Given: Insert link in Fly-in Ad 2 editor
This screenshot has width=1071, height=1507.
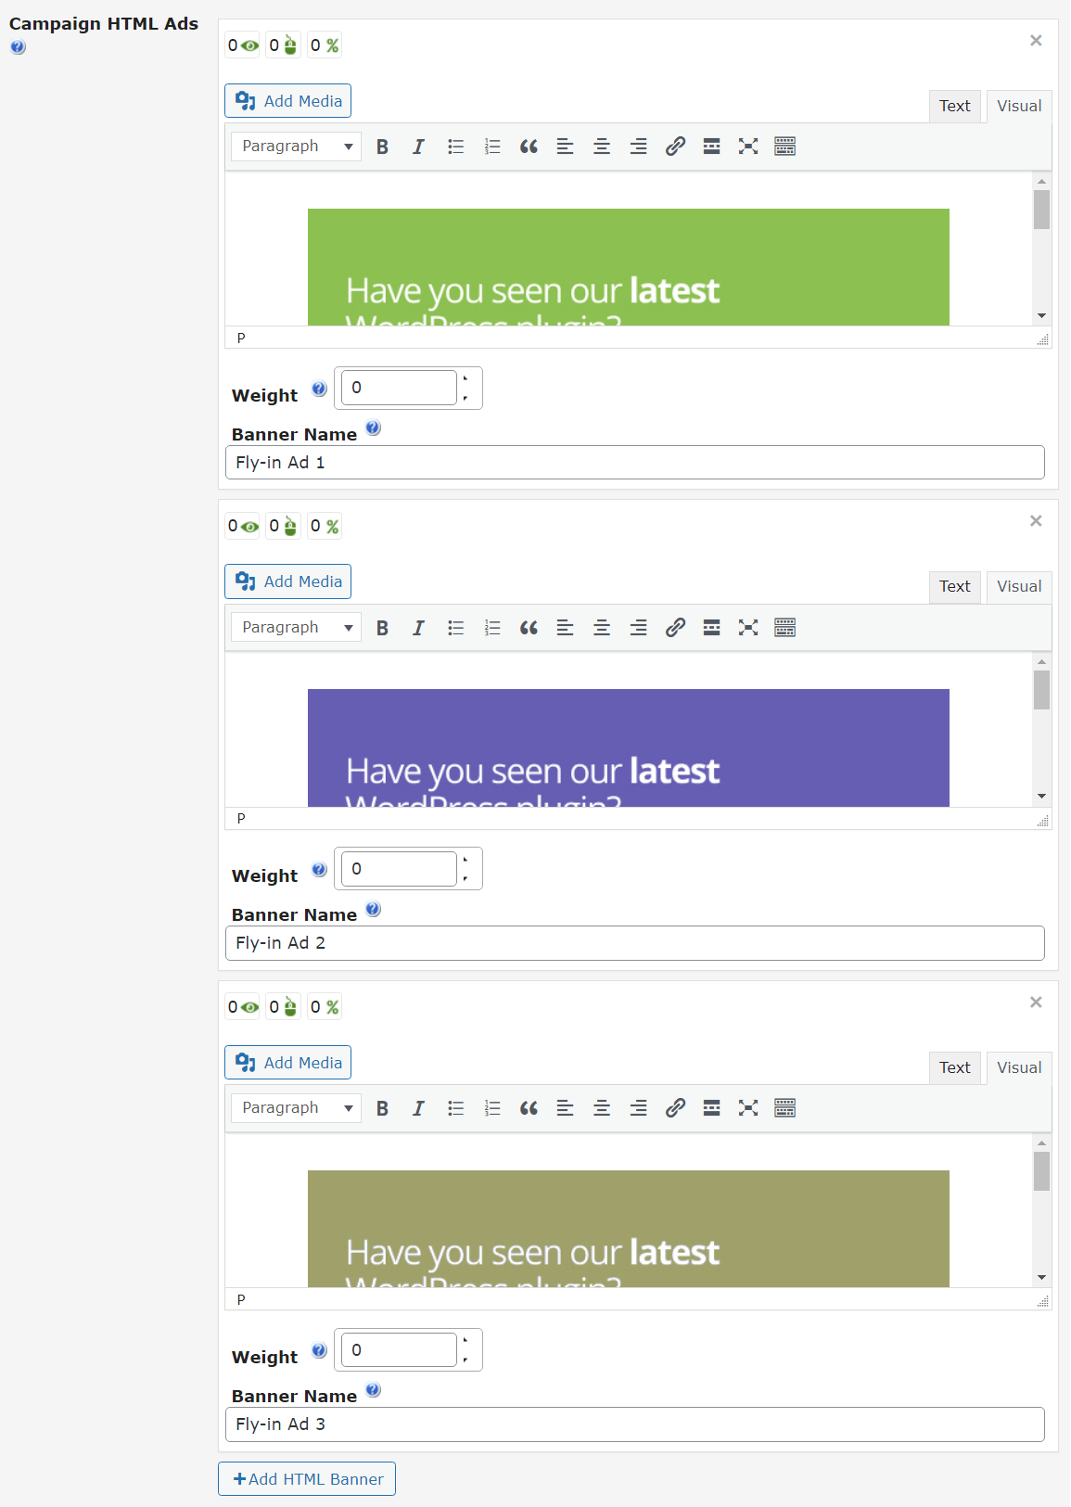Looking at the screenshot, I should 675,628.
